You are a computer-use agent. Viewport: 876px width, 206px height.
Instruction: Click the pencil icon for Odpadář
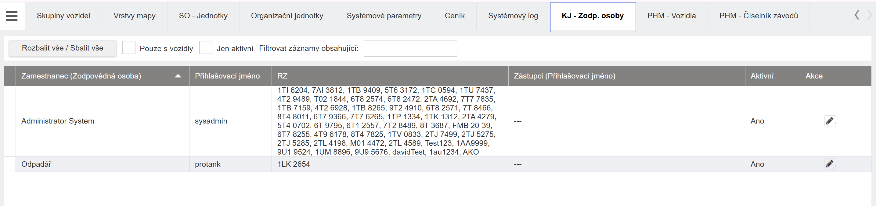tap(829, 164)
